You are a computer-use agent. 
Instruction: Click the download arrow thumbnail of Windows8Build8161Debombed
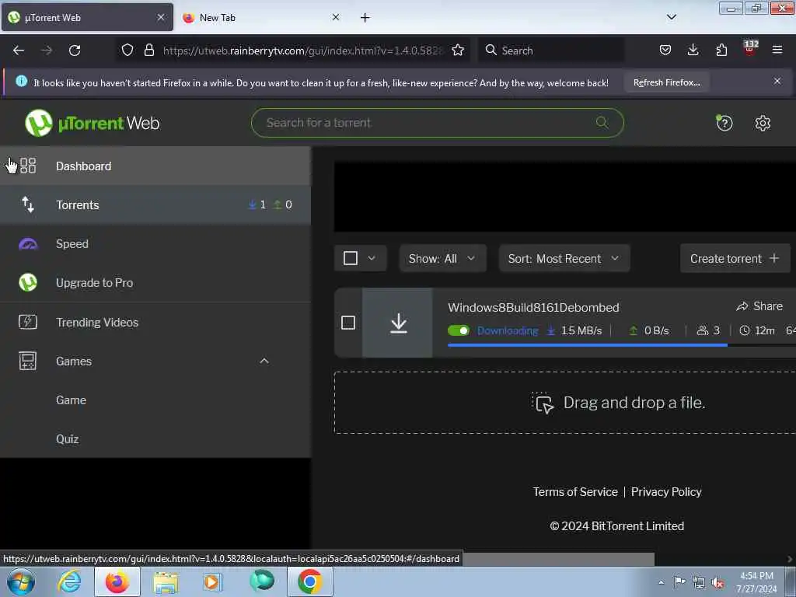point(398,323)
